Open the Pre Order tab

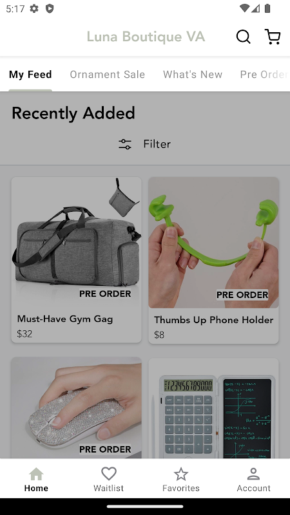264,75
